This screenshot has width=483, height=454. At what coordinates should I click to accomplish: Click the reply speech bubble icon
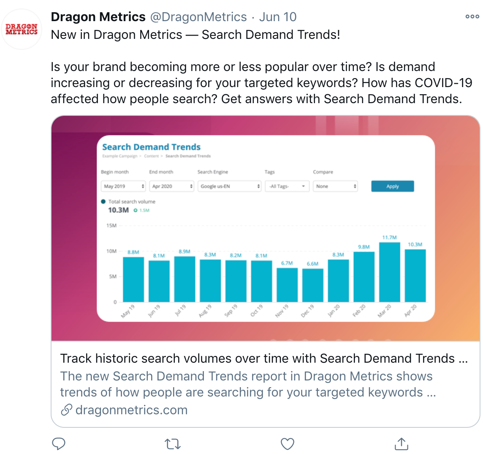tap(59, 444)
